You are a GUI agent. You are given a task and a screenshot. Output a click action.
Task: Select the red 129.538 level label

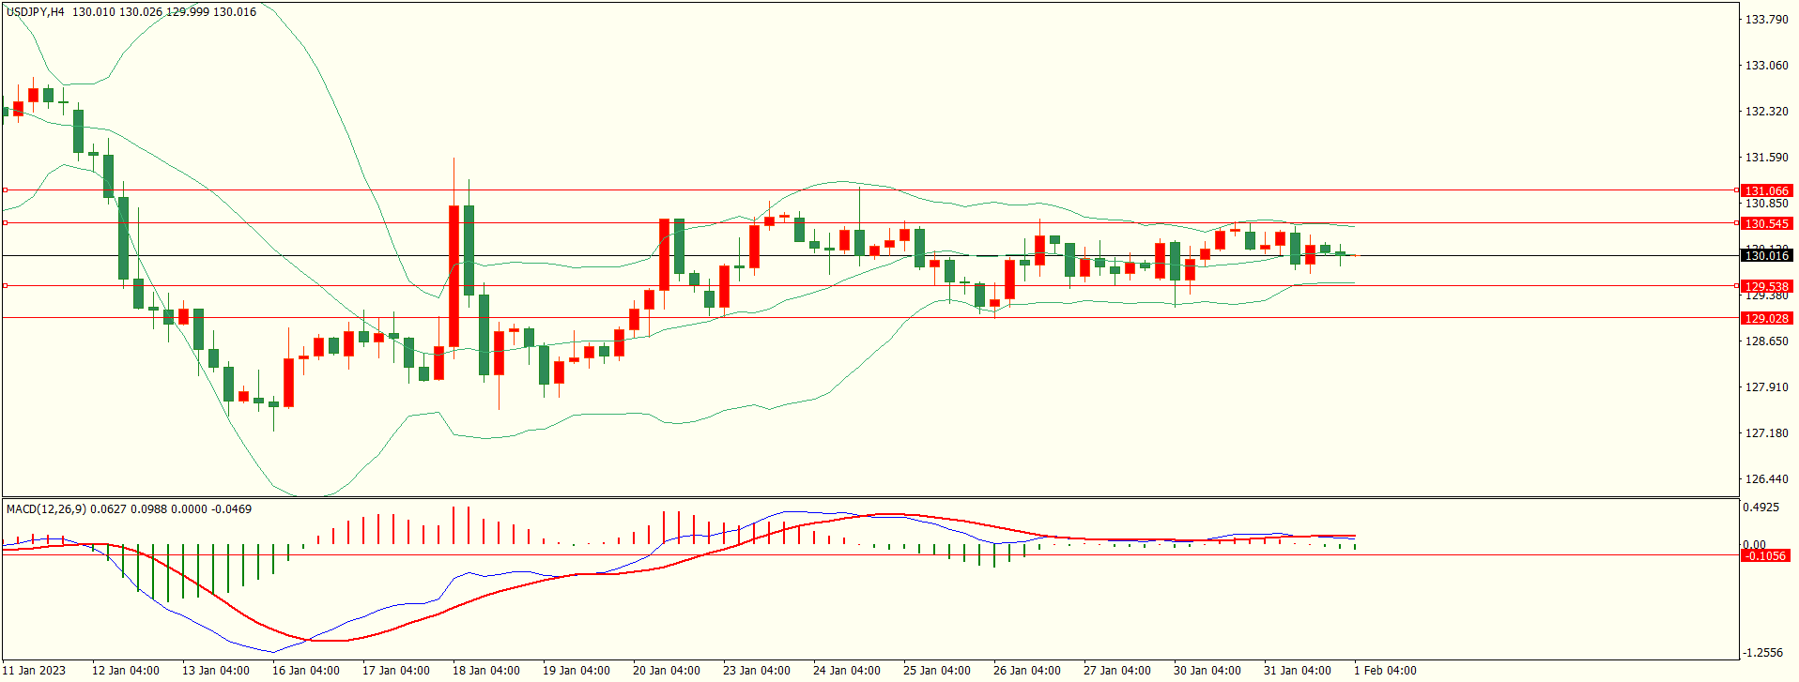click(1766, 286)
